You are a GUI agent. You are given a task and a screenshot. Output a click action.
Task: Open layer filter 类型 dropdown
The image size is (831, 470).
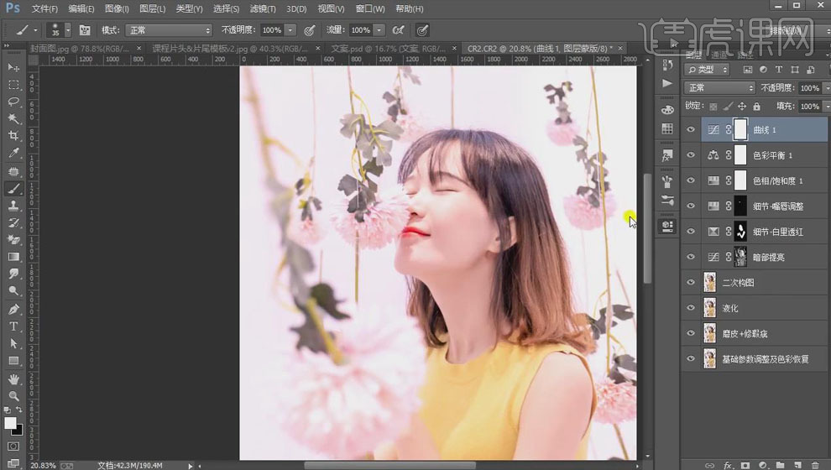(x=707, y=70)
